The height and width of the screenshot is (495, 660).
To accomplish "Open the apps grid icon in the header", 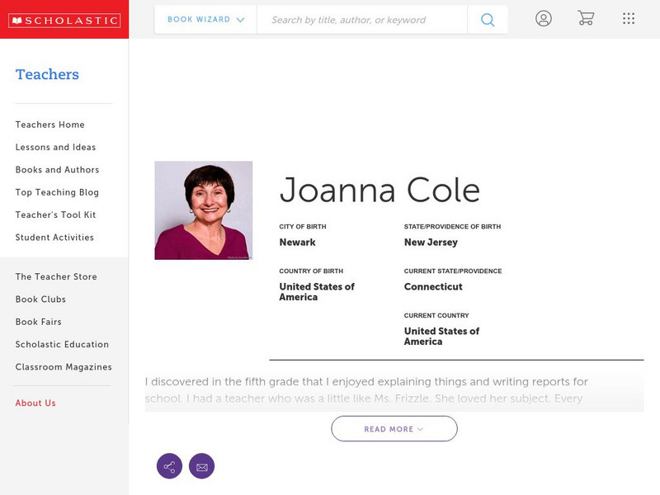I will 629,18.
